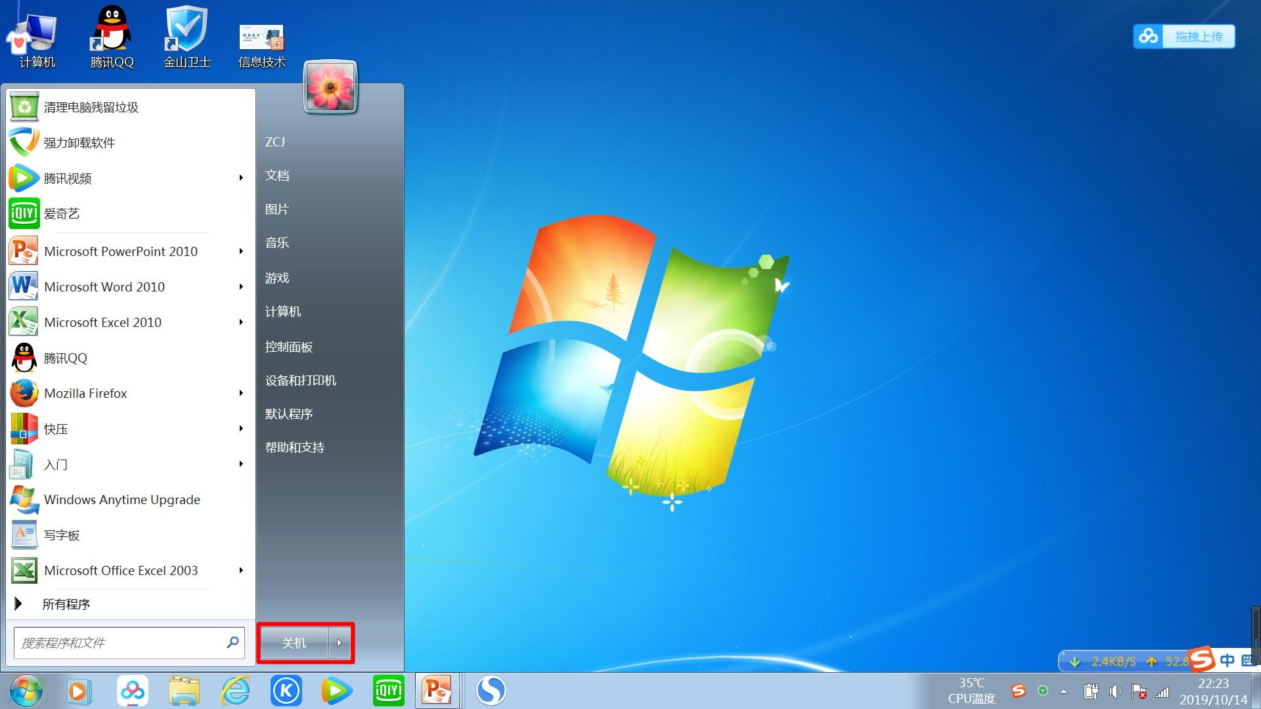
Task: Open Action Center flag tray icon
Action: 1139,691
